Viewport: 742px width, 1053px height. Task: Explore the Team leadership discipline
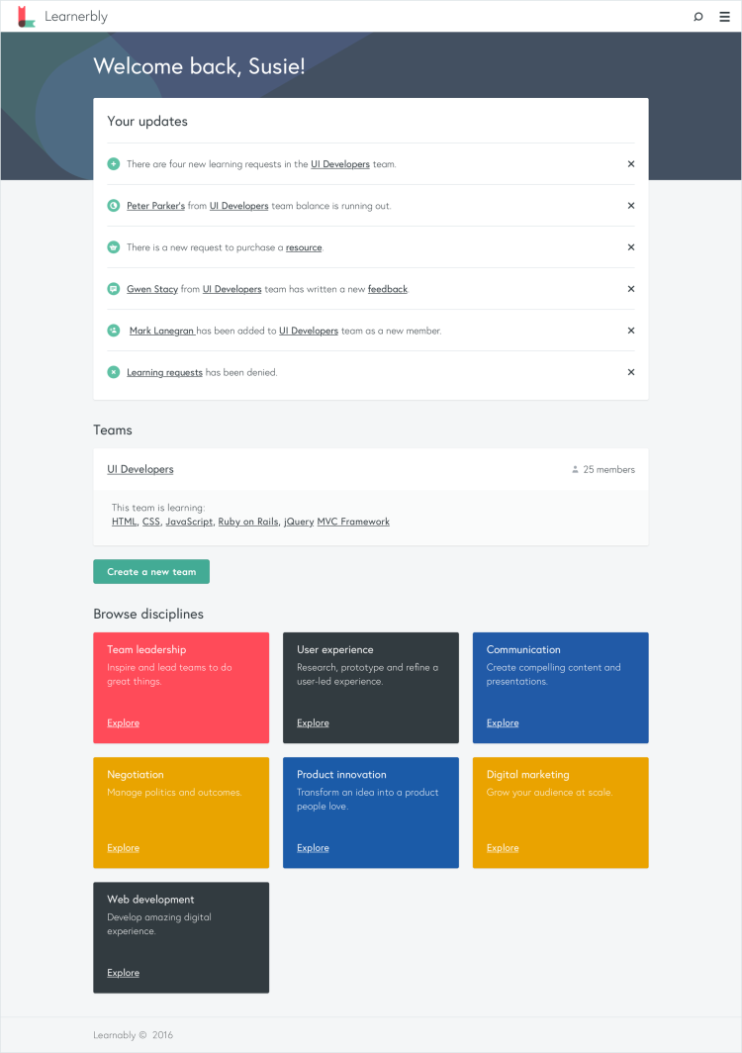point(123,722)
